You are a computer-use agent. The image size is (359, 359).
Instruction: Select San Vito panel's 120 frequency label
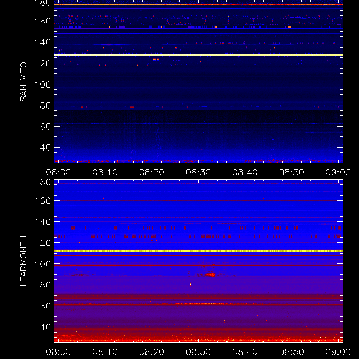pos(43,63)
